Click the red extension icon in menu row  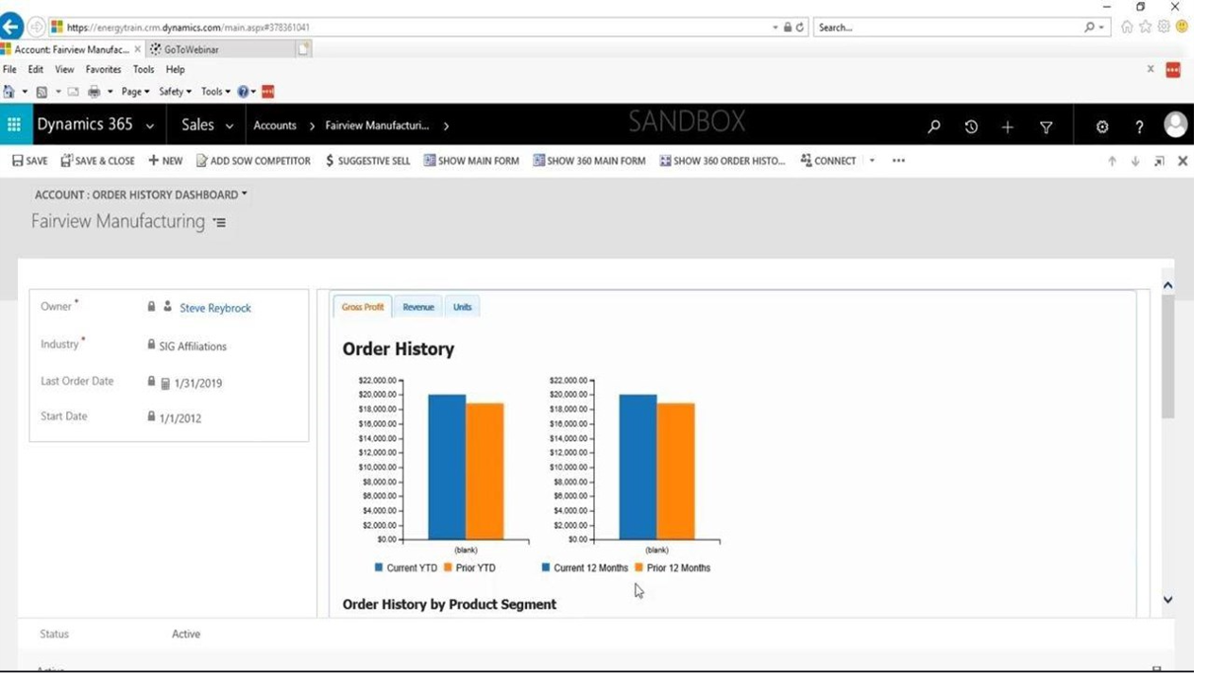(x=1173, y=70)
